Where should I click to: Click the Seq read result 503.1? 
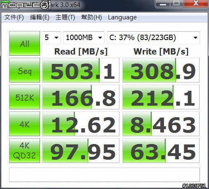tap(81, 70)
